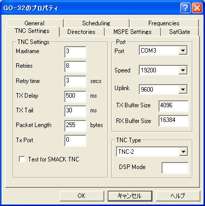The height and width of the screenshot is (206, 205).
Task: Open the MSPE Settings tab
Action: pos(133,32)
